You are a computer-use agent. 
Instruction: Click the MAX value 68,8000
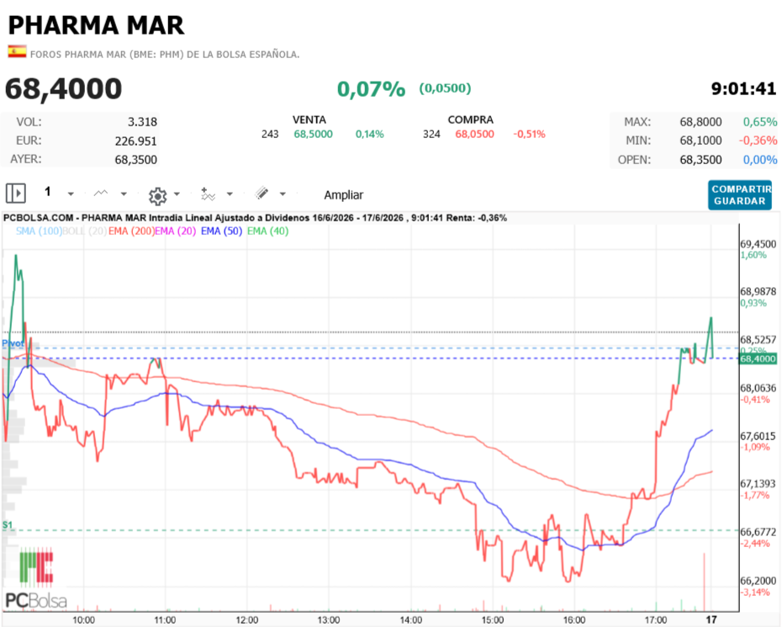point(700,122)
